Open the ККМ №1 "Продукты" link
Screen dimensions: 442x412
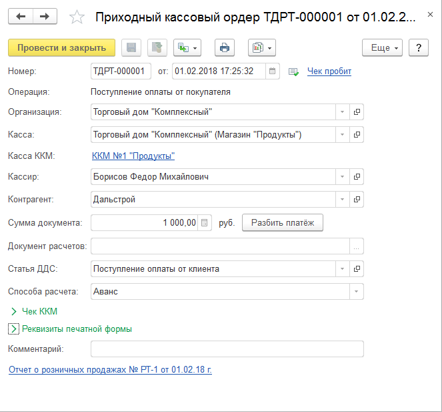133,156
